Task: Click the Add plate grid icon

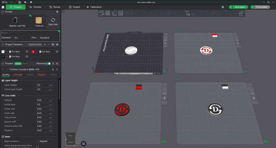Action: point(108,13)
